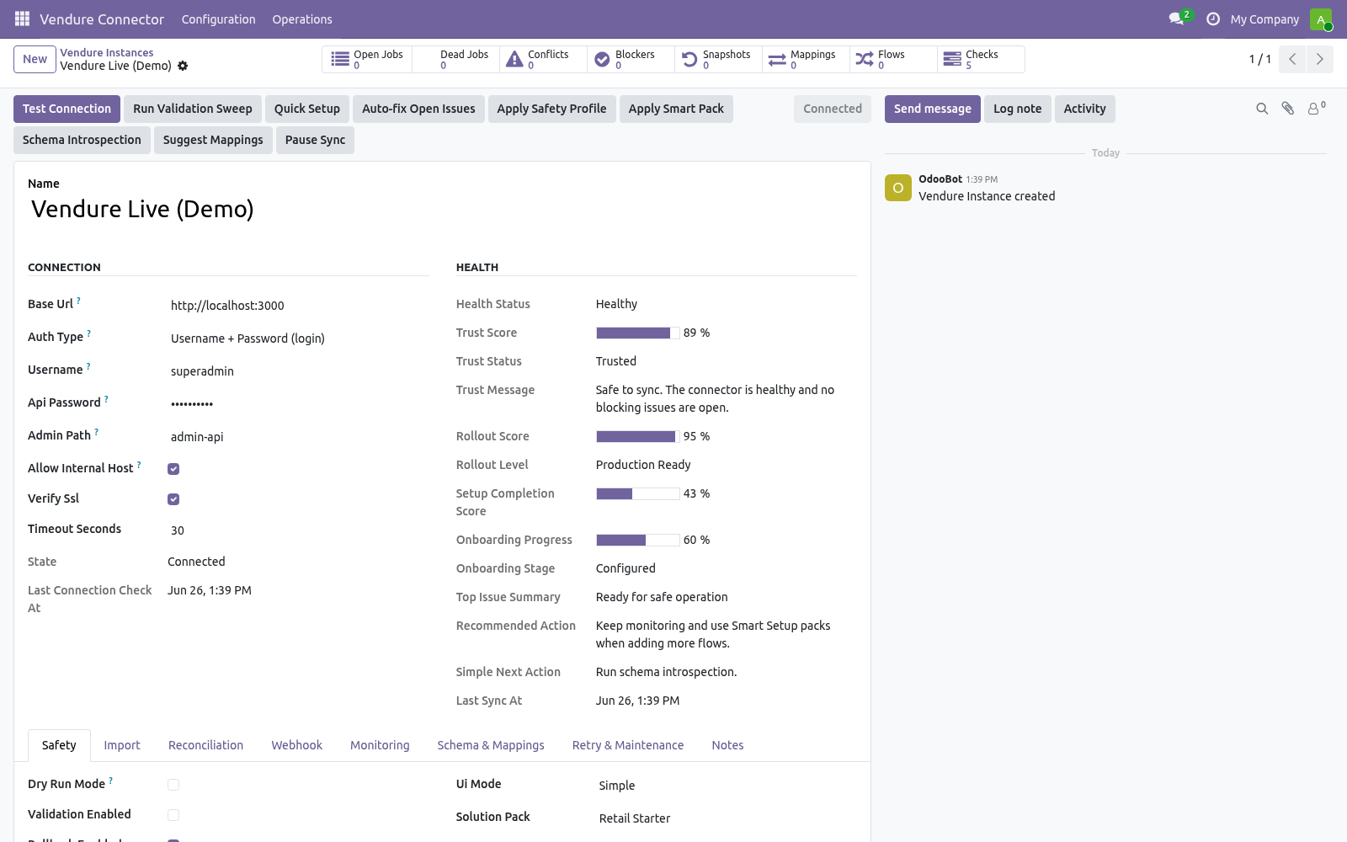Open the Dead Jobs stat button

pos(456,59)
